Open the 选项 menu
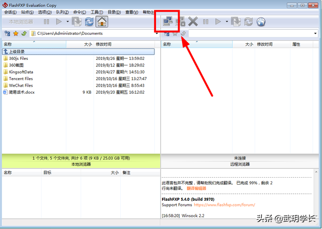 point(45,12)
